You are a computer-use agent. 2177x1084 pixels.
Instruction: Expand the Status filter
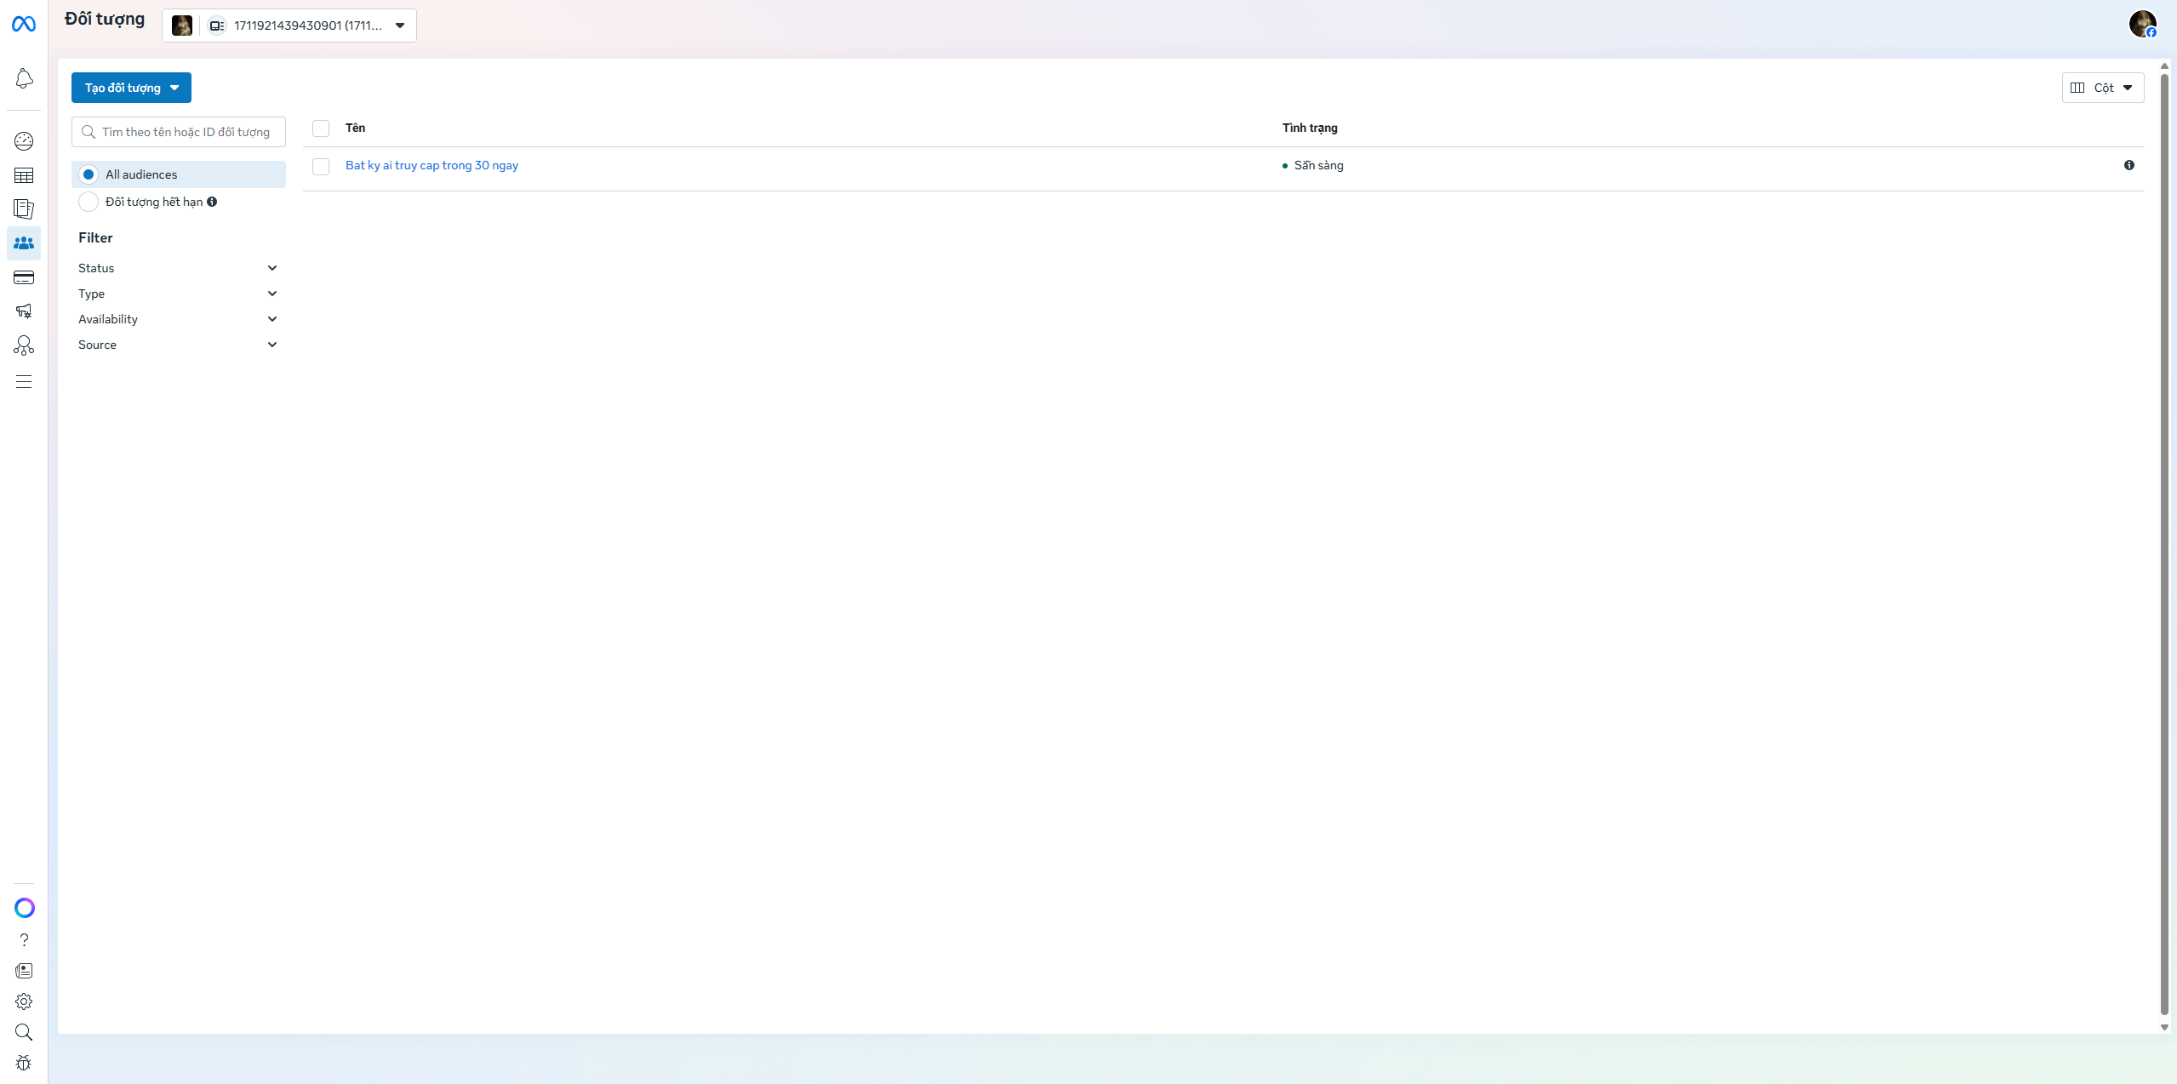point(177,267)
